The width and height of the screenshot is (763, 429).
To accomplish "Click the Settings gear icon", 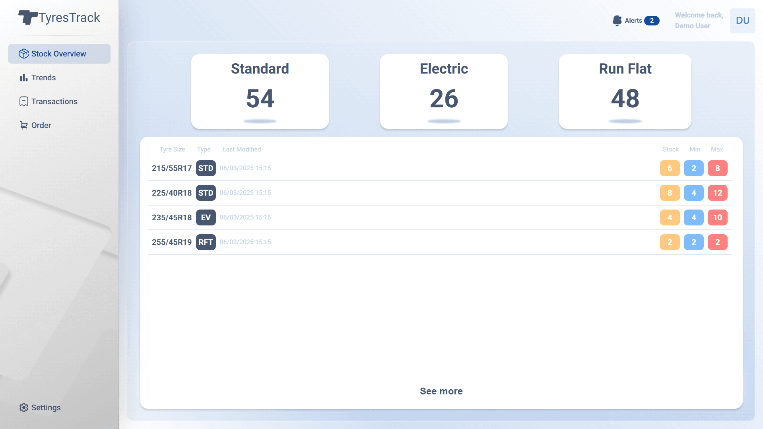I will (24, 408).
